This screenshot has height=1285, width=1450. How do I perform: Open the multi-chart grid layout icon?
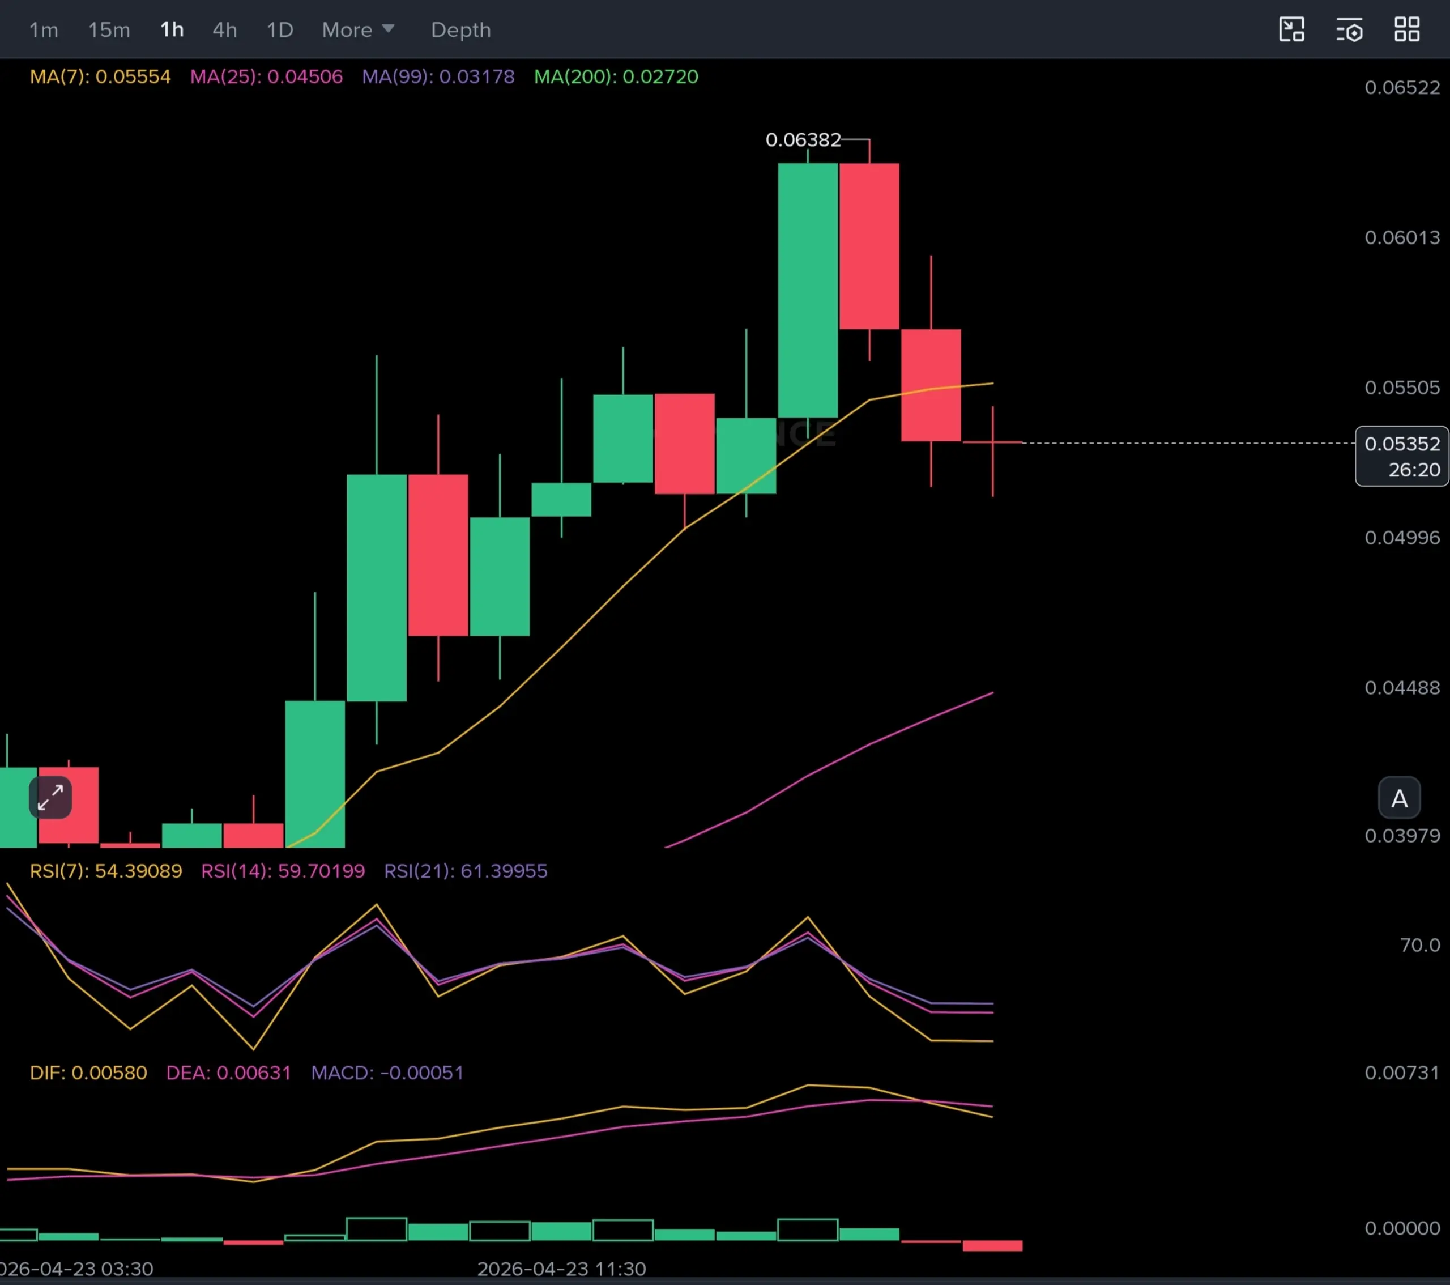[x=1407, y=30]
